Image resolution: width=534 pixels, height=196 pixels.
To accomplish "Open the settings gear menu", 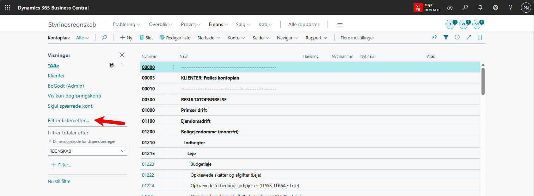I will coord(495,7).
